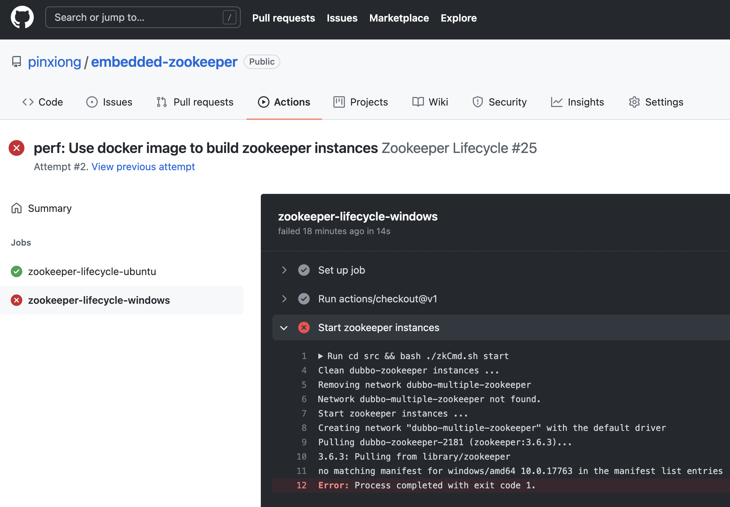Click the red failure icon for zookeeper-lifecycle-windows job

coord(17,300)
